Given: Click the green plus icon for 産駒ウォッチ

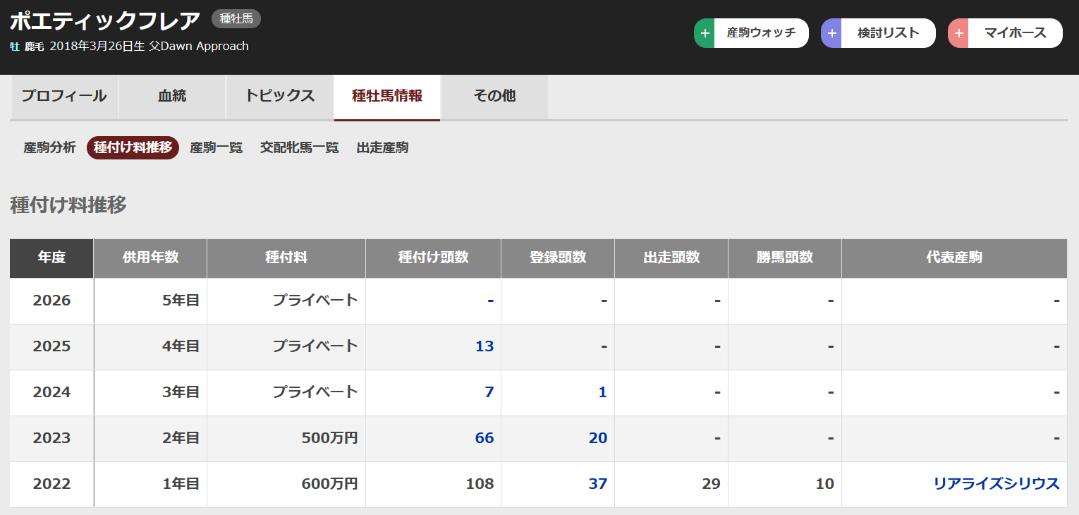Looking at the screenshot, I should 705,33.
